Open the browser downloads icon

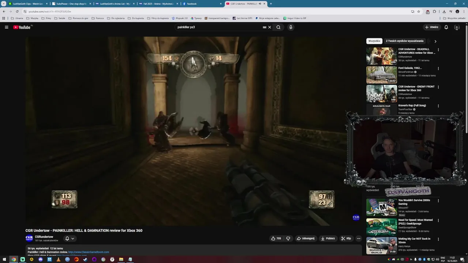[444, 11]
